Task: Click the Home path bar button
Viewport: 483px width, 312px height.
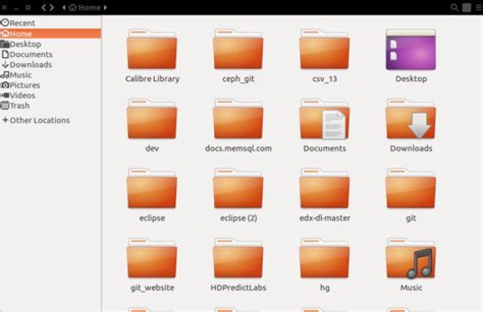Action: click(x=85, y=7)
